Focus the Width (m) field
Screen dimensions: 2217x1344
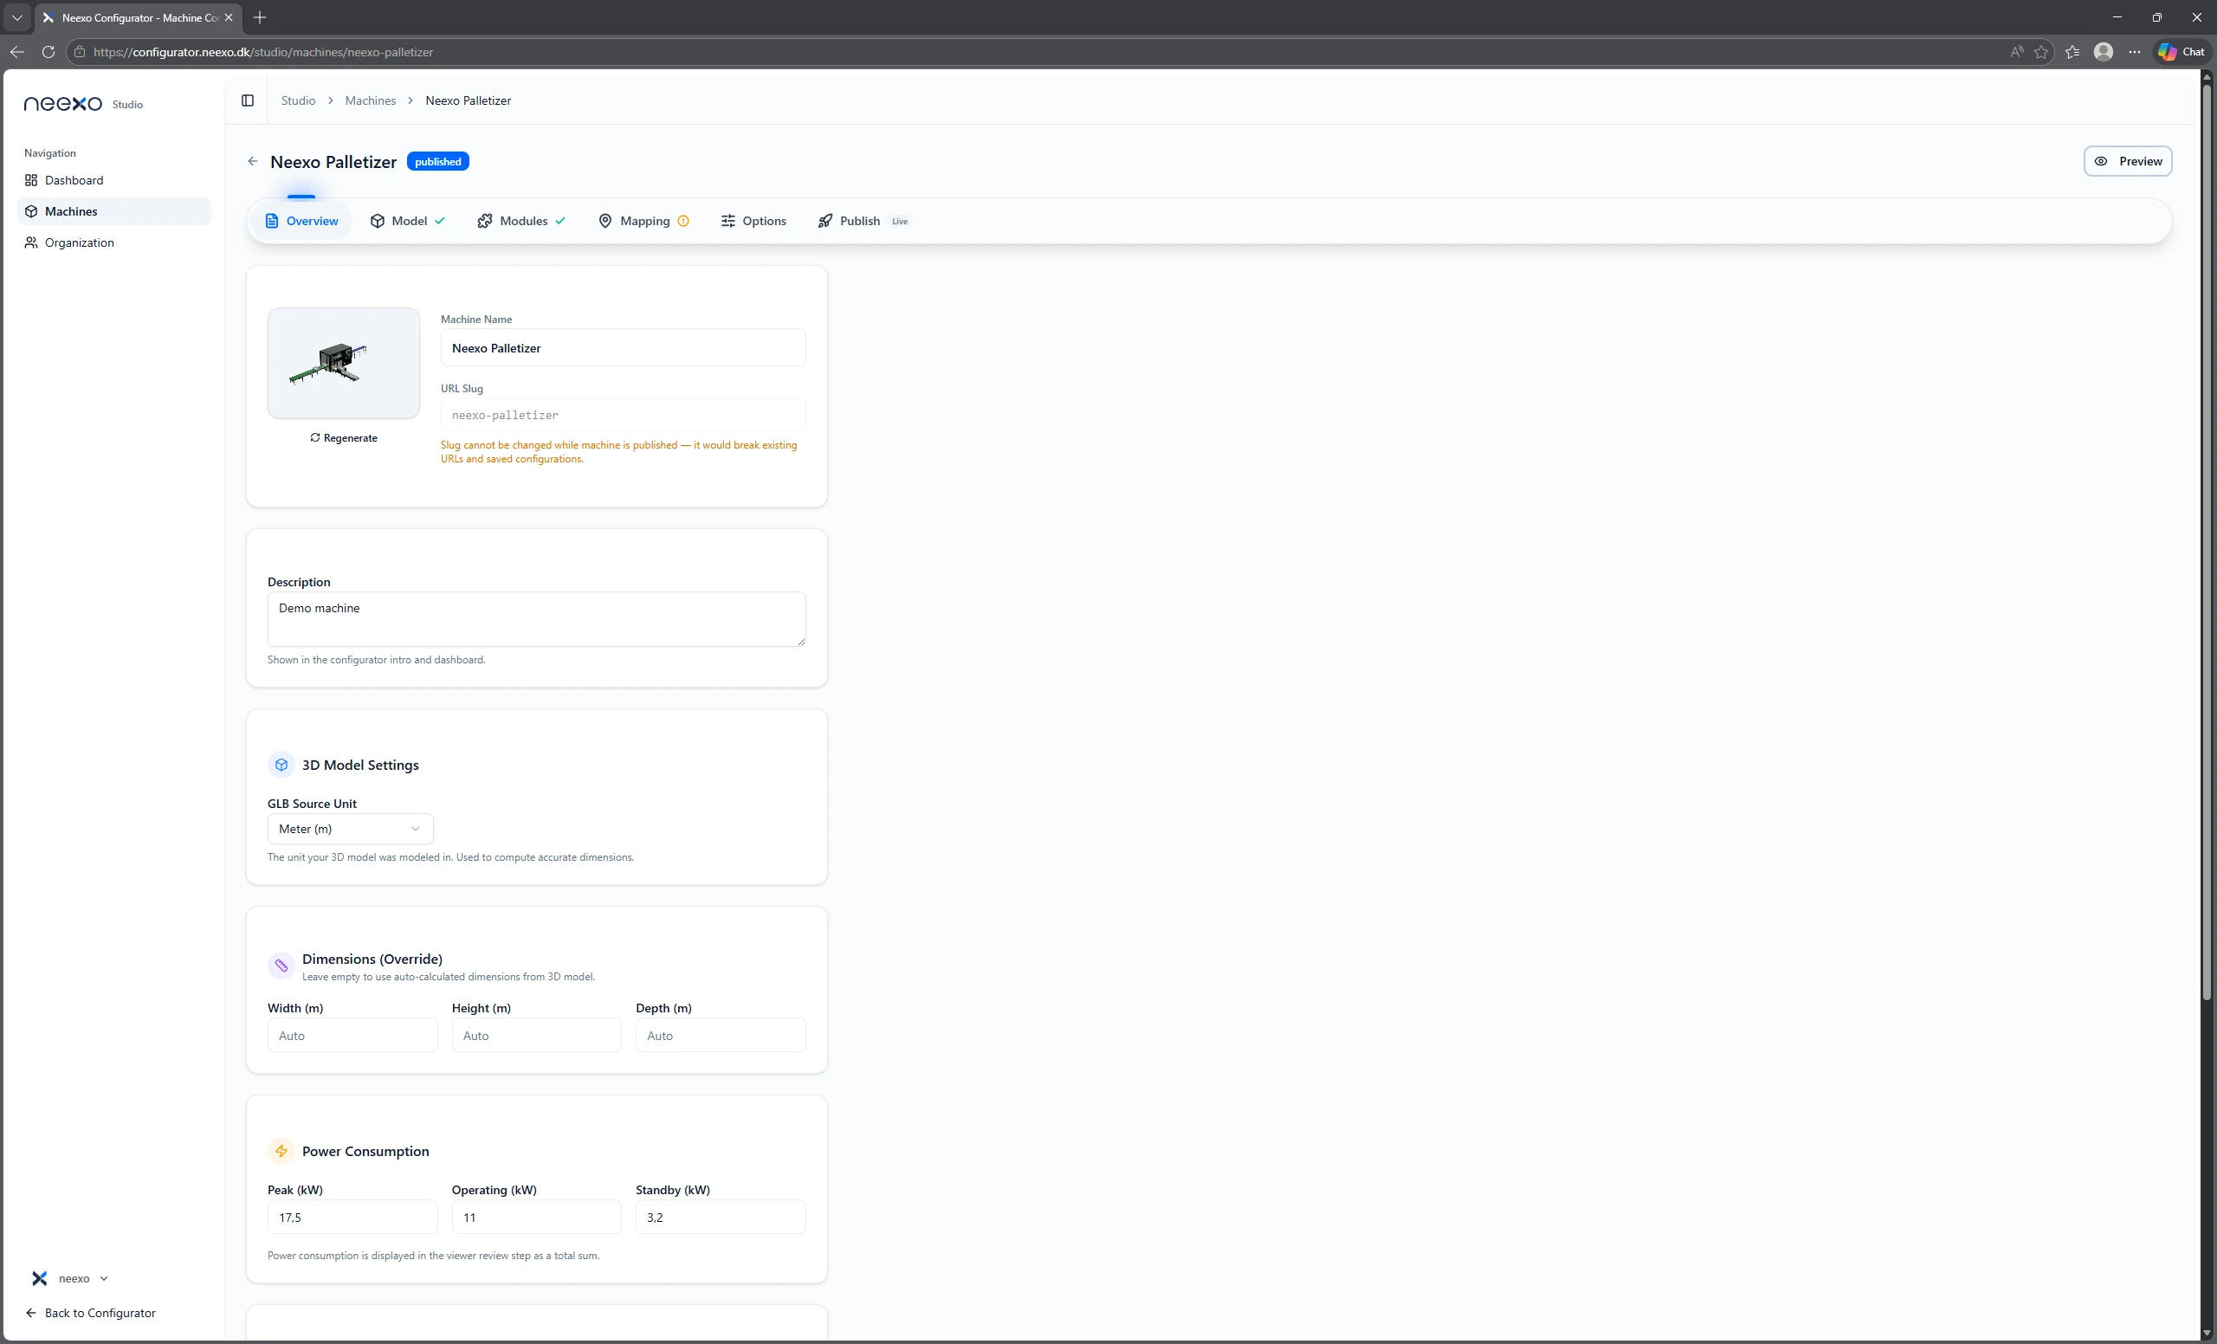point(352,1037)
